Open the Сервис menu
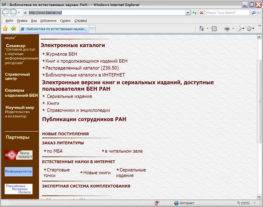Image resolution: width=263 pixels, height=207 pixels. [x=65, y=20]
